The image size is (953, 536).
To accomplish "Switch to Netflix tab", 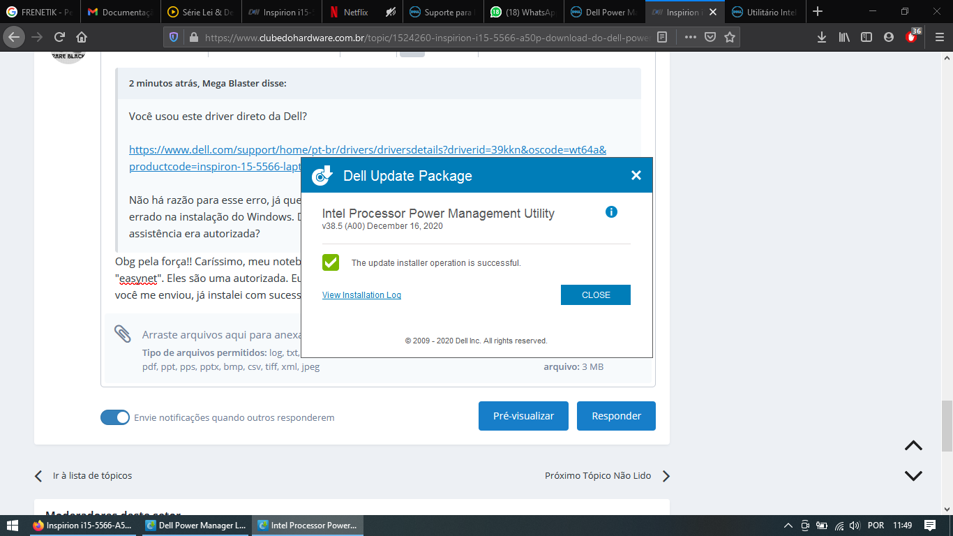I will pos(362,12).
